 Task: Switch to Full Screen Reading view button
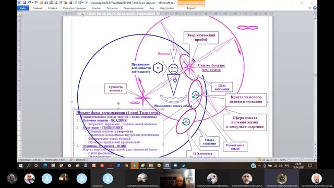coord(264,160)
